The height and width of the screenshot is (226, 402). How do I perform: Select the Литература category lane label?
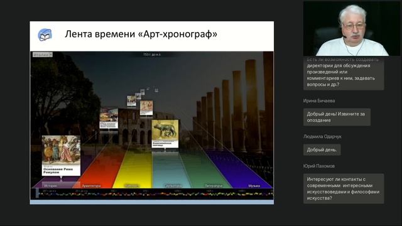(214, 186)
